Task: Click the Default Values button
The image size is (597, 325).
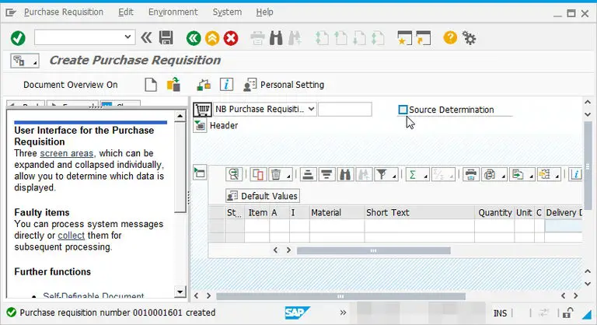Action: click(262, 196)
